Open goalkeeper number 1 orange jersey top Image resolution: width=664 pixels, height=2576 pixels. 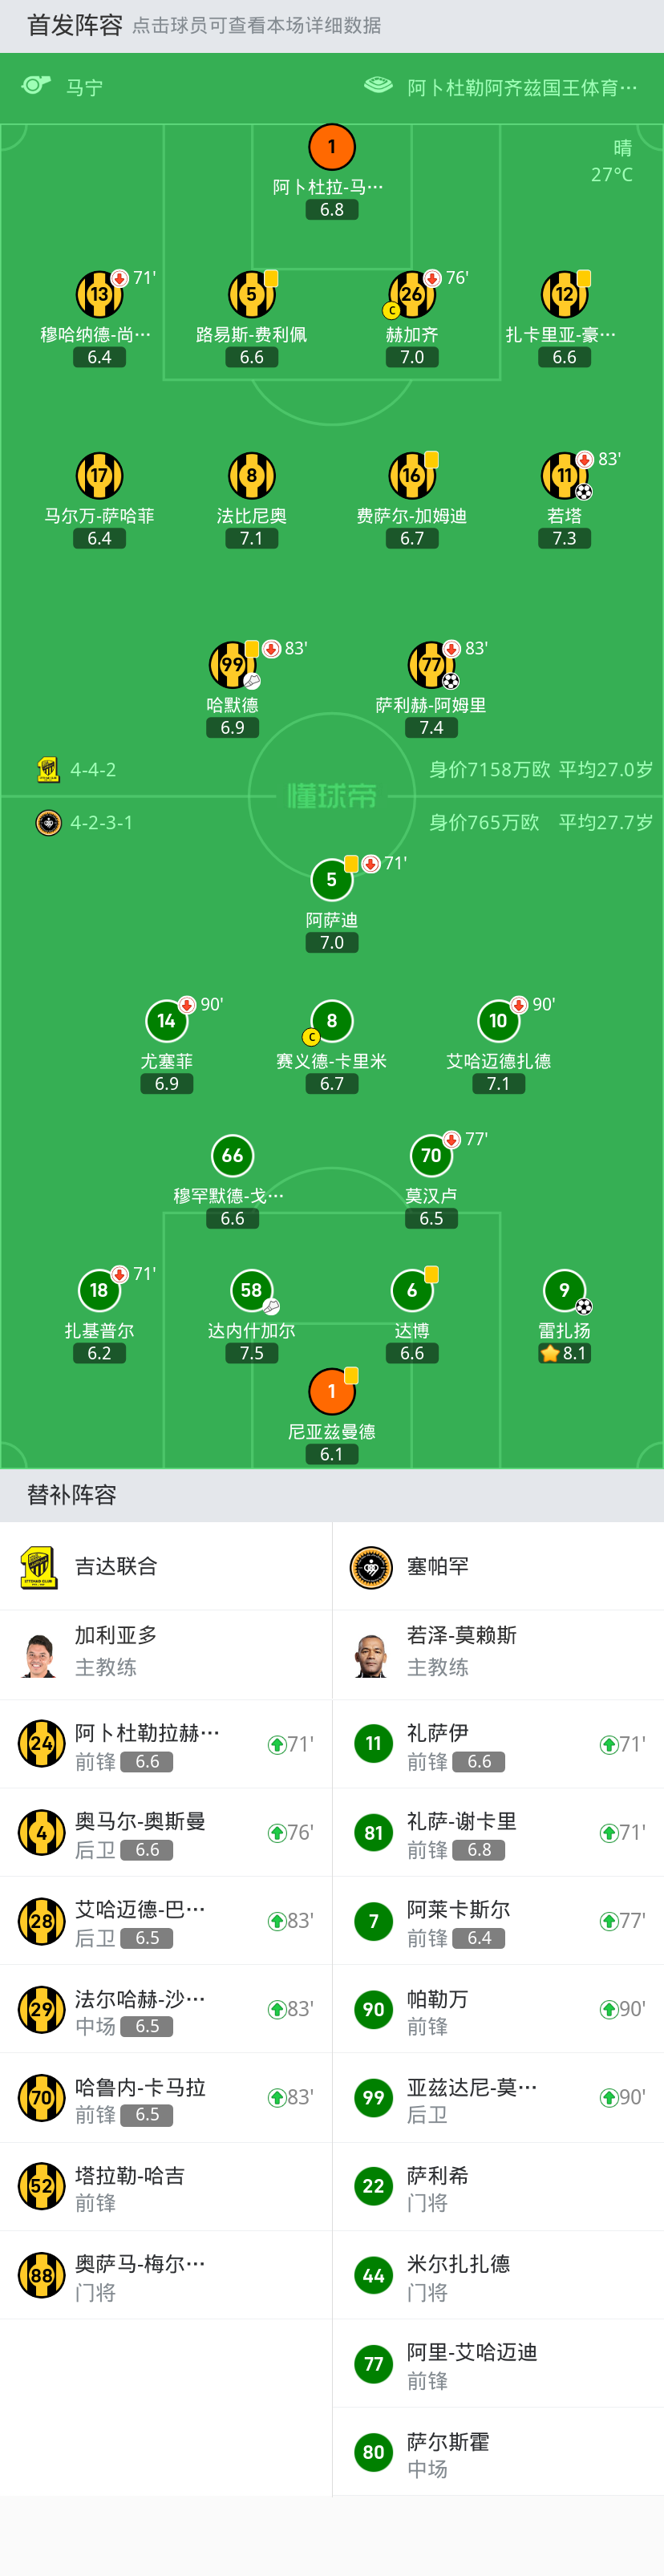coord(332,148)
